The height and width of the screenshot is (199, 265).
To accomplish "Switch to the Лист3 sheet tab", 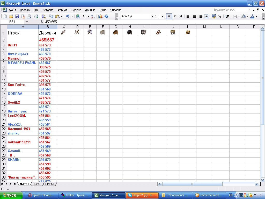I will pyautogui.click(x=49, y=184).
